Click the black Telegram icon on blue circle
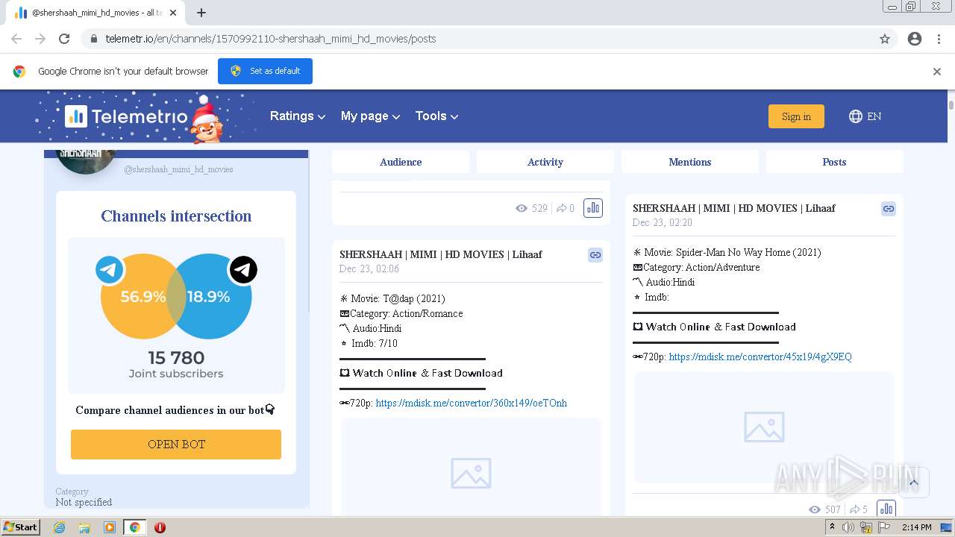The width and height of the screenshot is (955, 537). (x=243, y=269)
